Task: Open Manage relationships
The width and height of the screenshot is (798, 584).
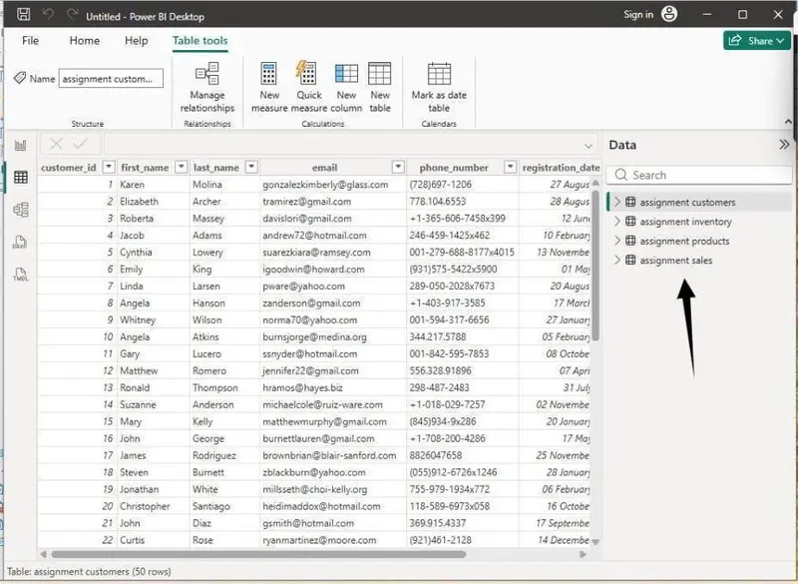Action: pyautogui.click(x=207, y=88)
